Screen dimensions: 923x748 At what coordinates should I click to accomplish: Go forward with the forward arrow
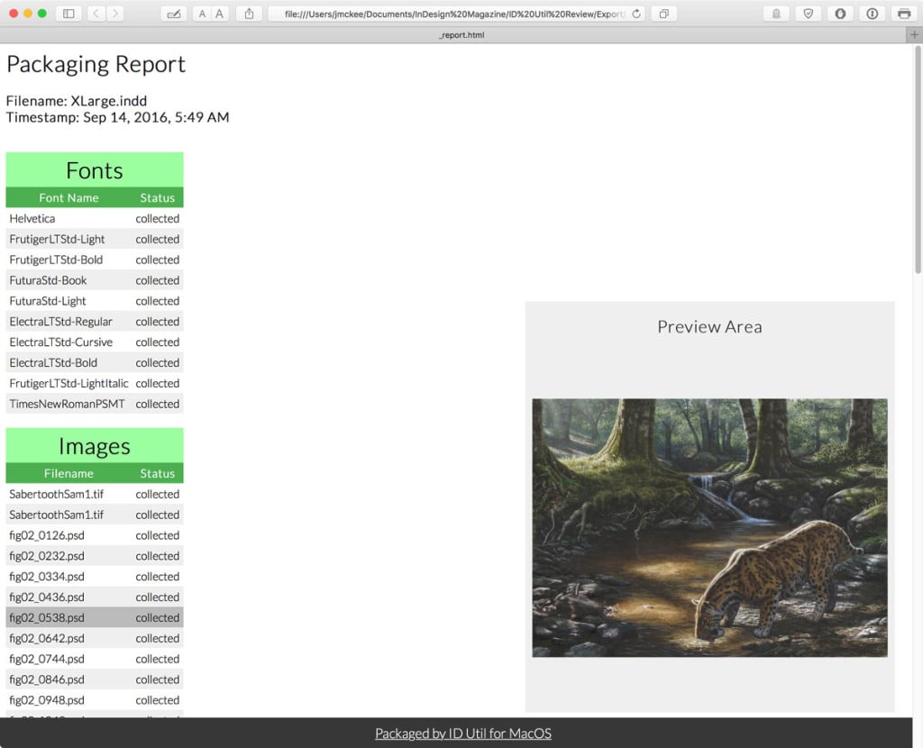point(115,14)
